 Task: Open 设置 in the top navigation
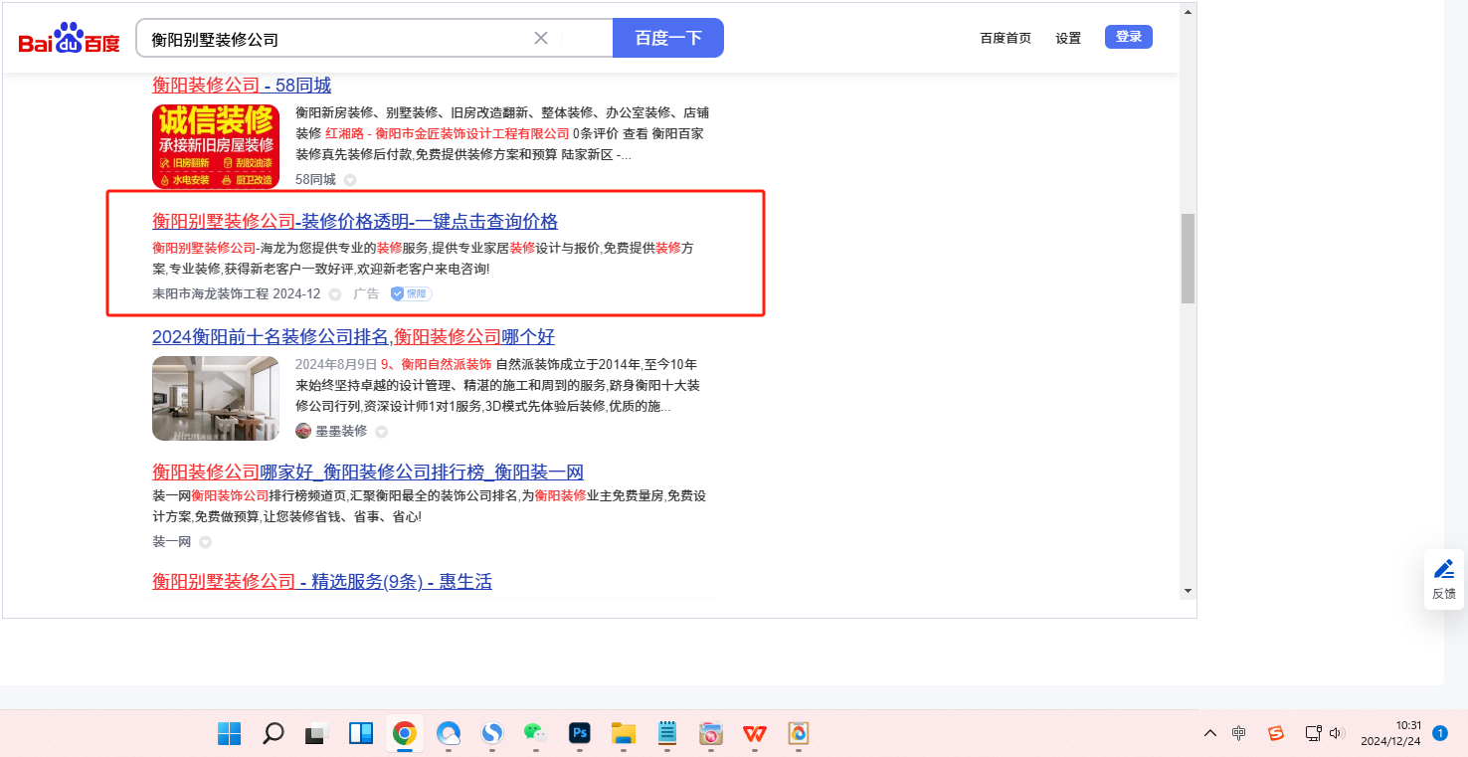tap(1068, 38)
